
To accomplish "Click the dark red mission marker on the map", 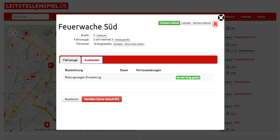I will (51, 65).
